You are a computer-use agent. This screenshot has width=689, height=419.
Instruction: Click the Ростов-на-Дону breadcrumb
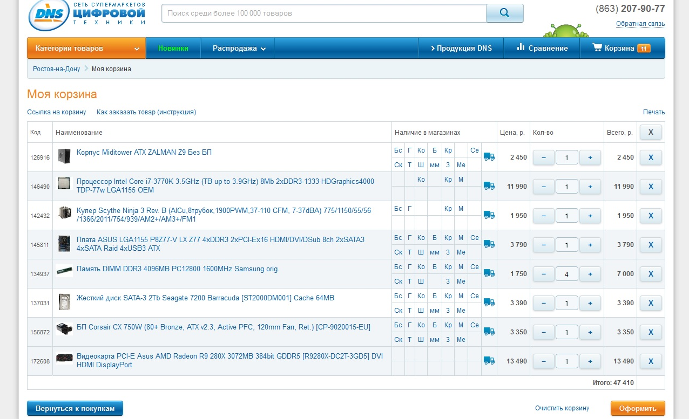coord(56,69)
